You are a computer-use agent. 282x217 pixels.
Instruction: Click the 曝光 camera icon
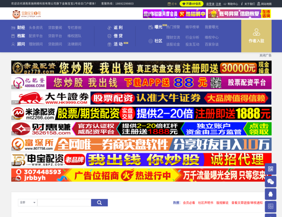point(151,27)
